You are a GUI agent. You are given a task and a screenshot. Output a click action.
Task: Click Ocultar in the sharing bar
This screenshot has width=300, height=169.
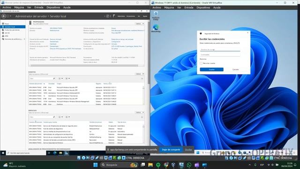pos(188,150)
